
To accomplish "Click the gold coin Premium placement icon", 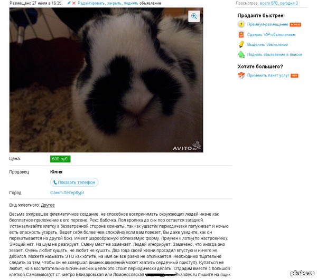I will click(x=241, y=24).
